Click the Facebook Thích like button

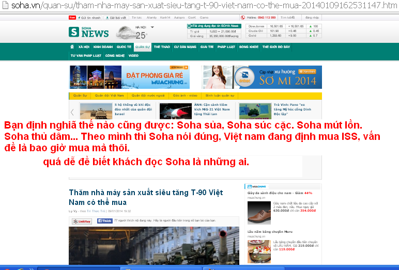(x=105, y=221)
